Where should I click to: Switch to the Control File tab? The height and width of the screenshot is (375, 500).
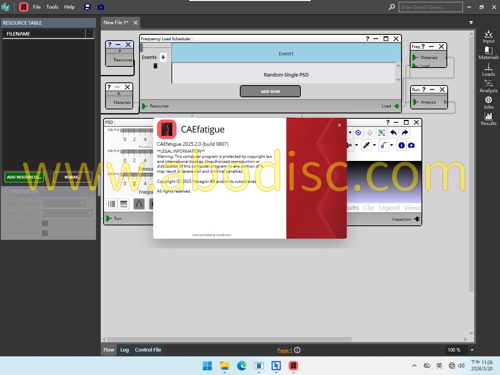click(148, 350)
